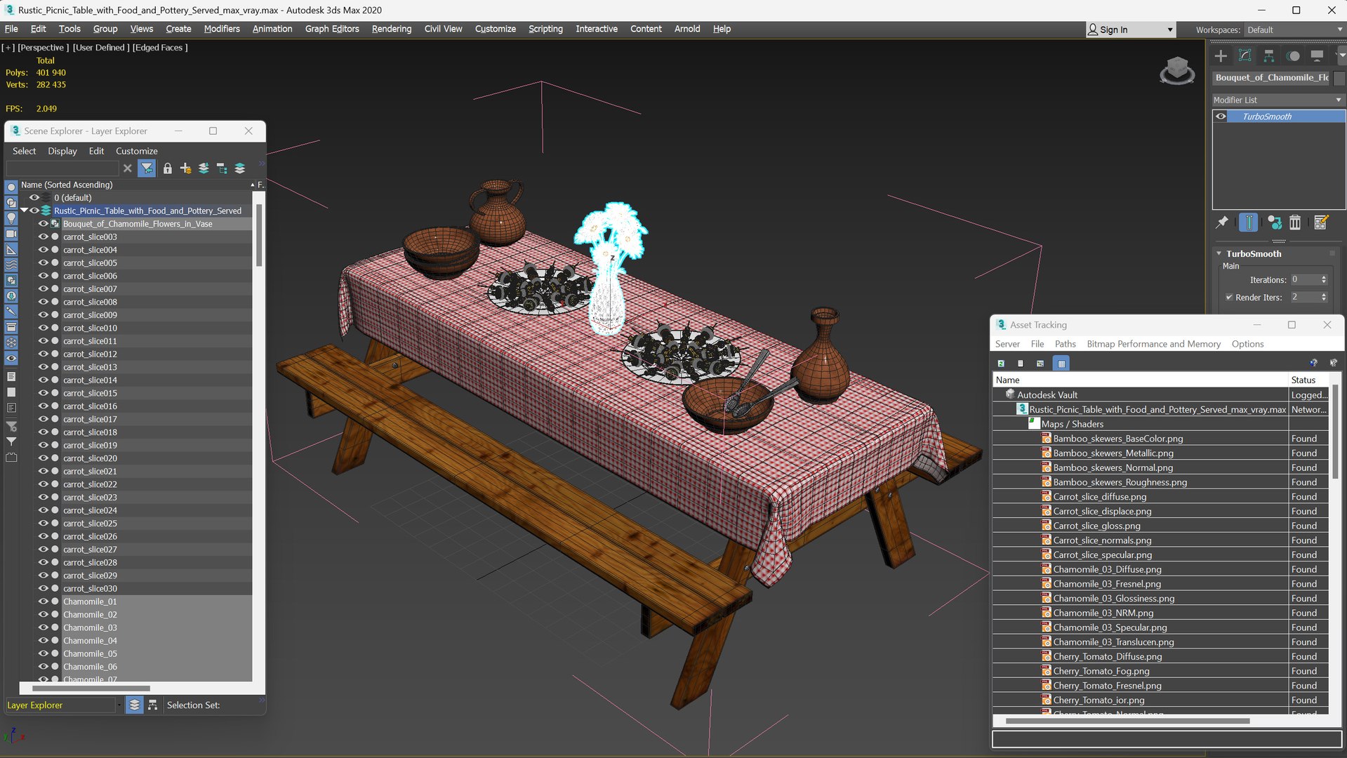Open the Workspaces Default dropdown
Screen dimensions: 1347x758
click(1294, 30)
